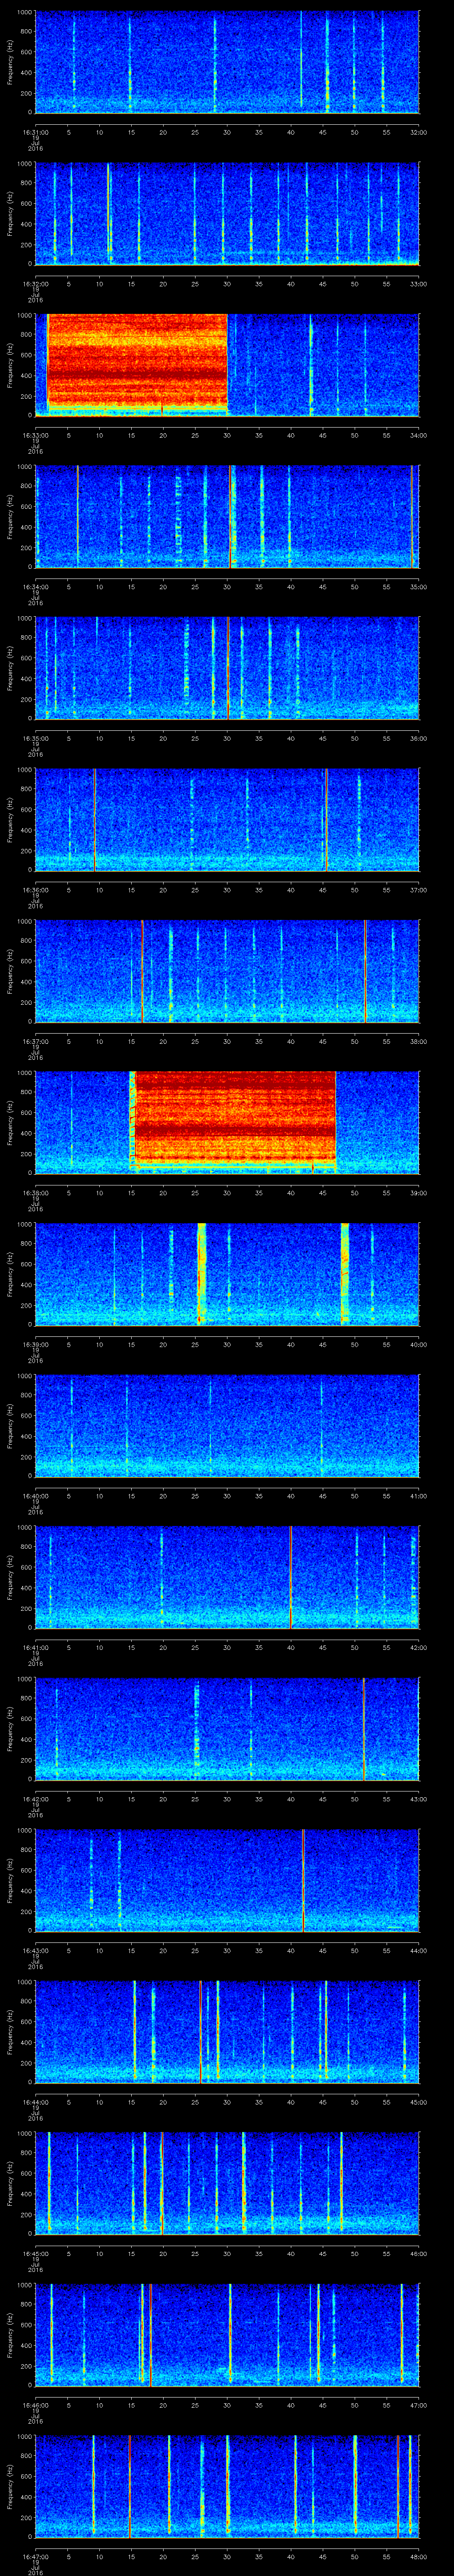The height and width of the screenshot is (2576, 454).
Task: Click the 32:00 end label of first panel
Action: coord(418,132)
